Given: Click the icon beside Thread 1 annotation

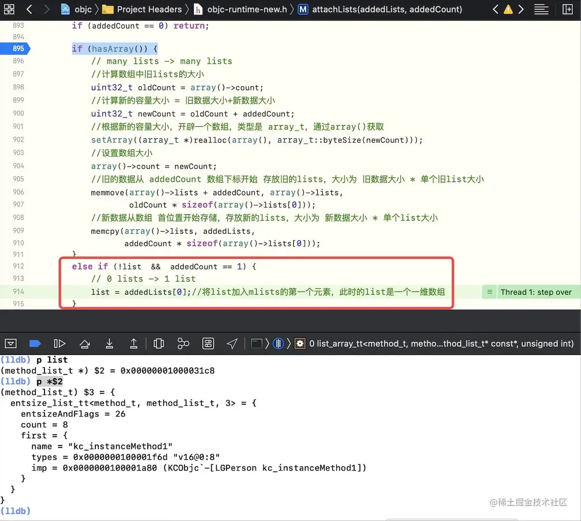Looking at the screenshot, I should coord(489,292).
